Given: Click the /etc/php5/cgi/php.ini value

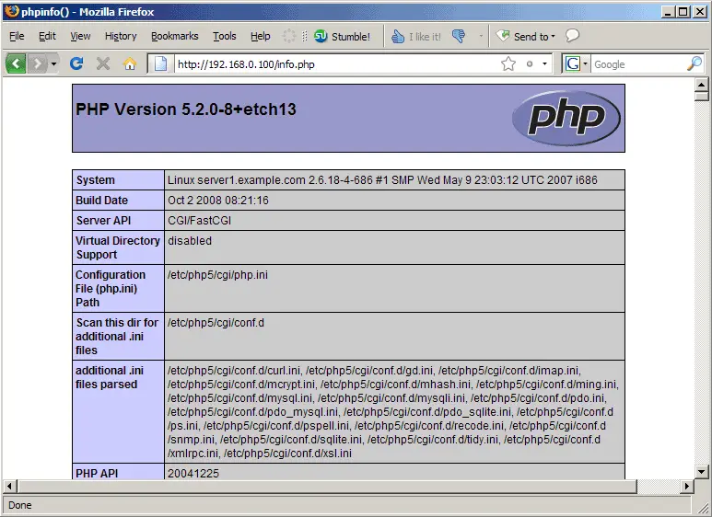Looking at the screenshot, I should pyautogui.click(x=217, y=275).
